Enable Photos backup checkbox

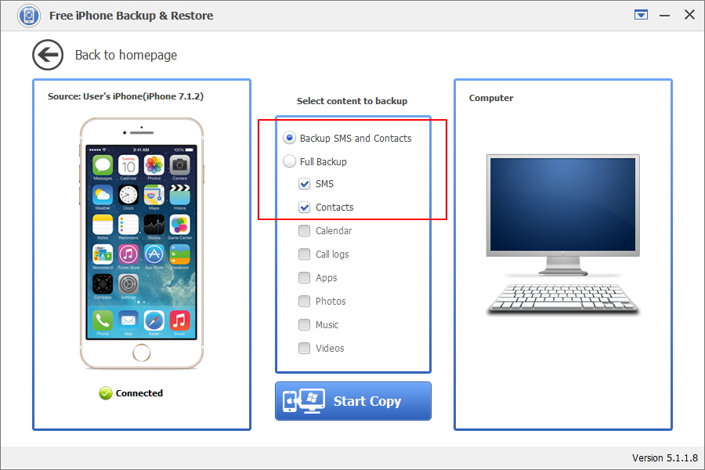(x=305, y=301)
